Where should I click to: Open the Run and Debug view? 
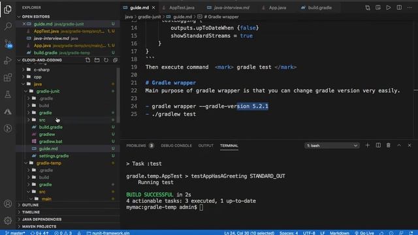[8, 61]
